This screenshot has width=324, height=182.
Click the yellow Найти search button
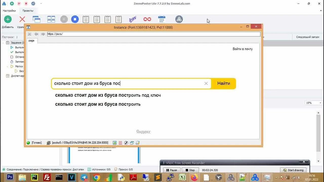(224, 83)
